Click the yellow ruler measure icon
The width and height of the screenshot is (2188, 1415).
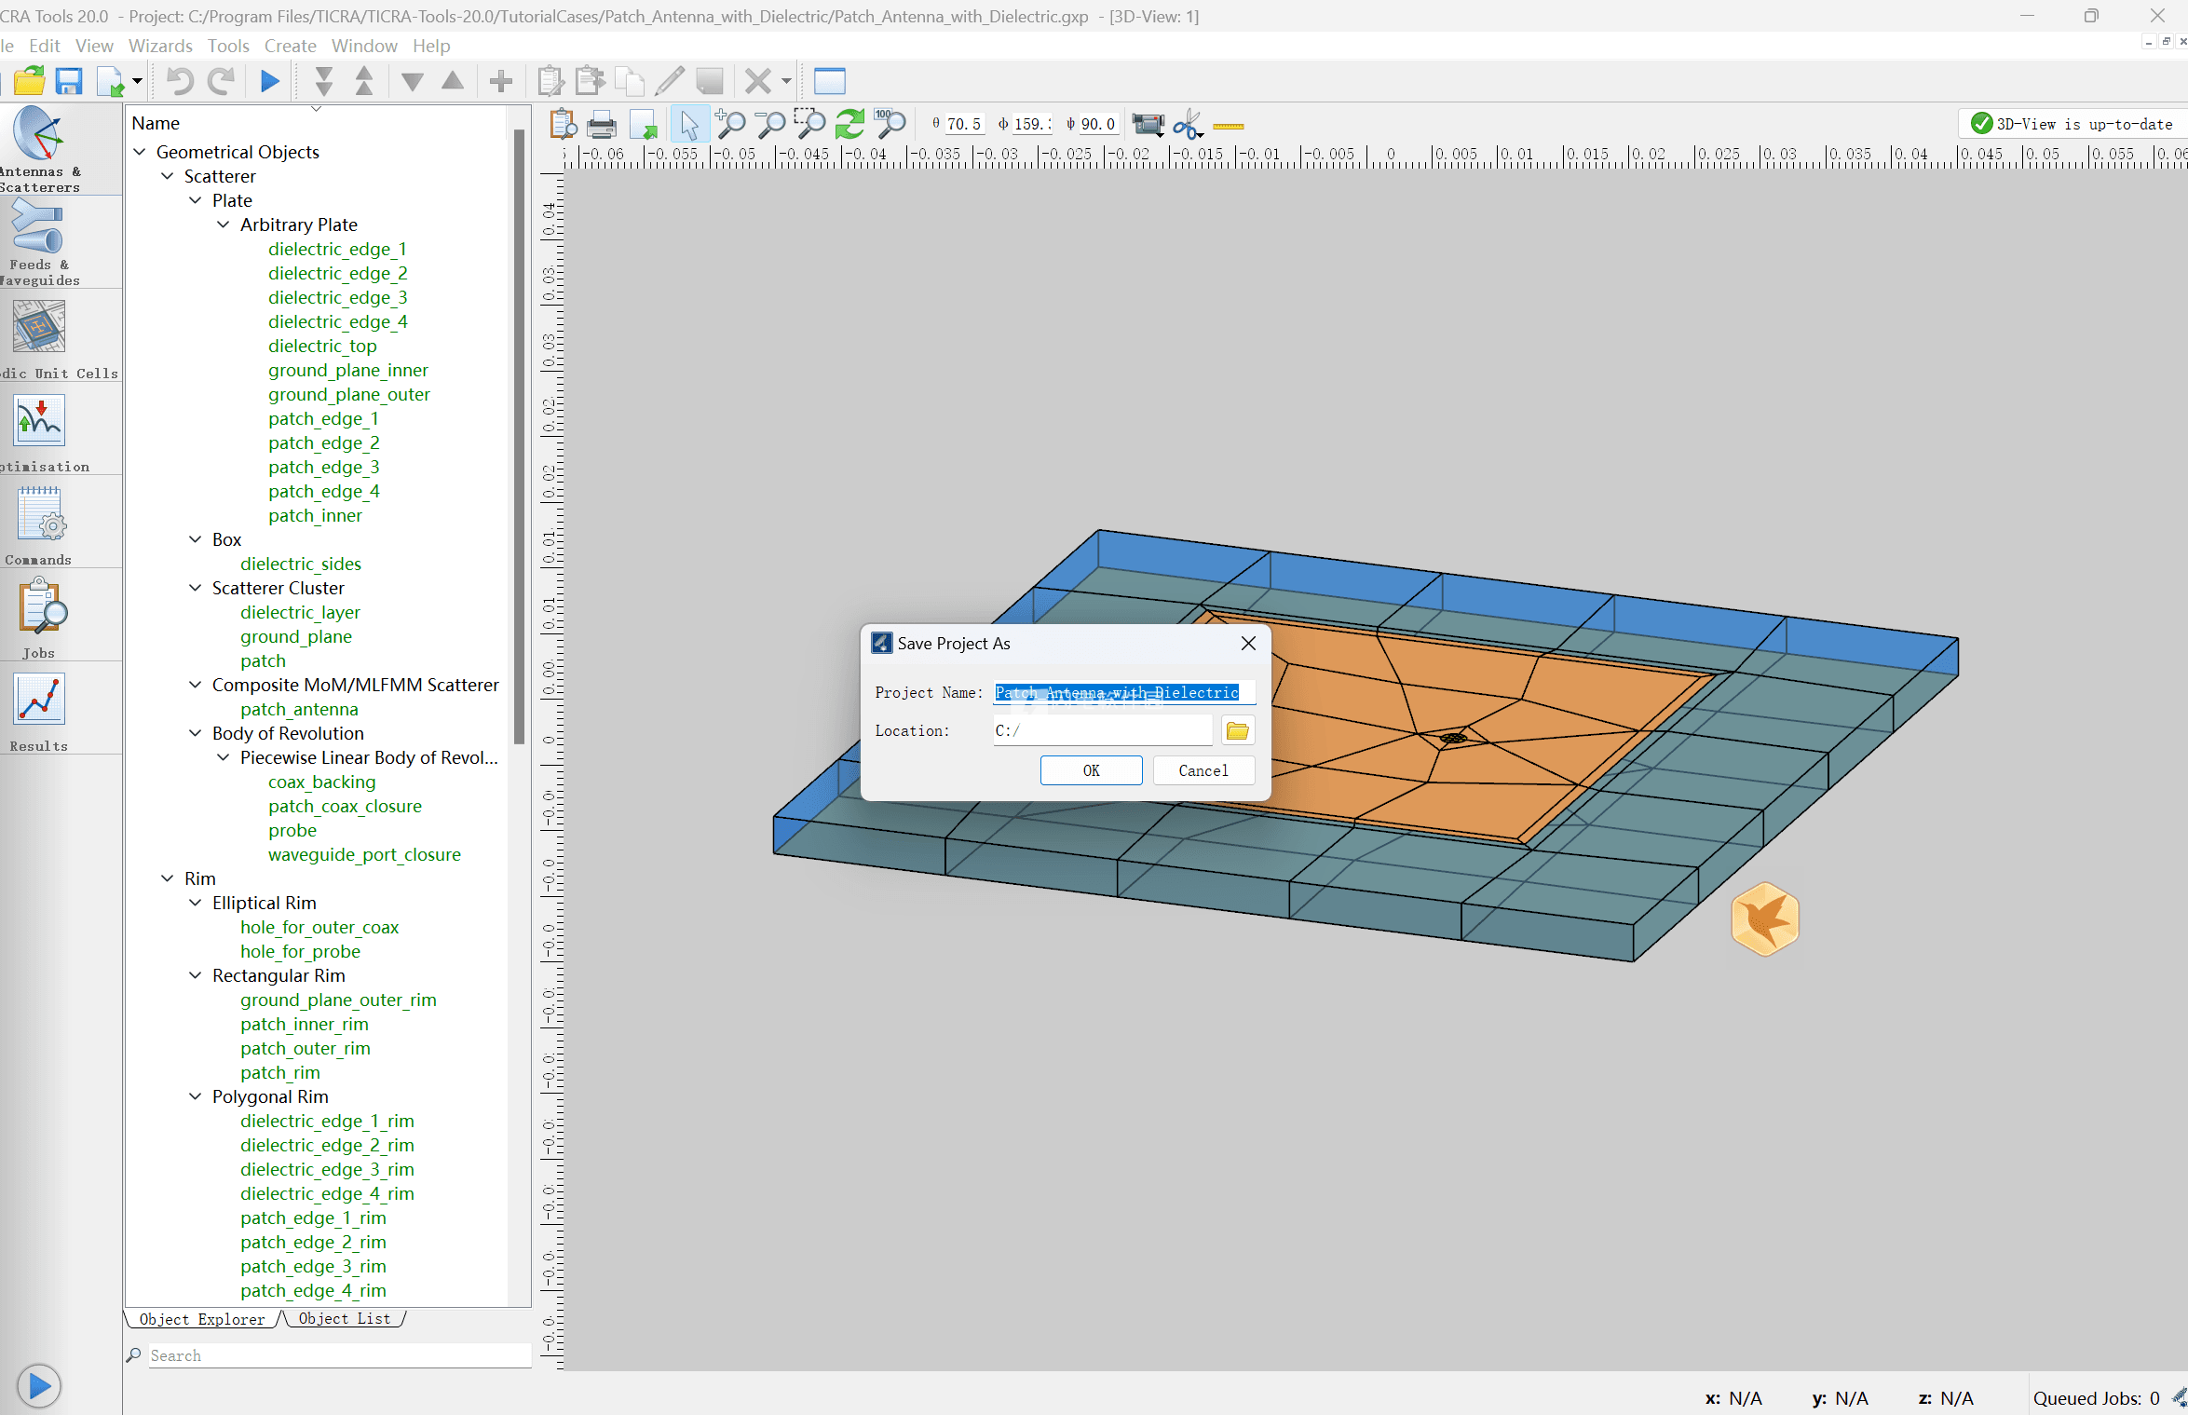point(1229,126)
